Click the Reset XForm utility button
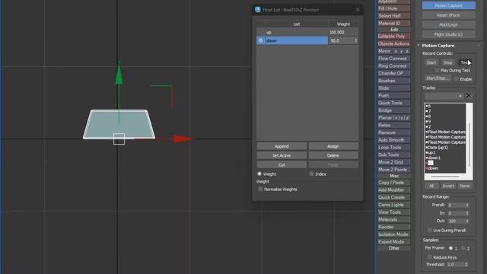Image resolution: width=487 pixels, height=274 pixels. 448,15
